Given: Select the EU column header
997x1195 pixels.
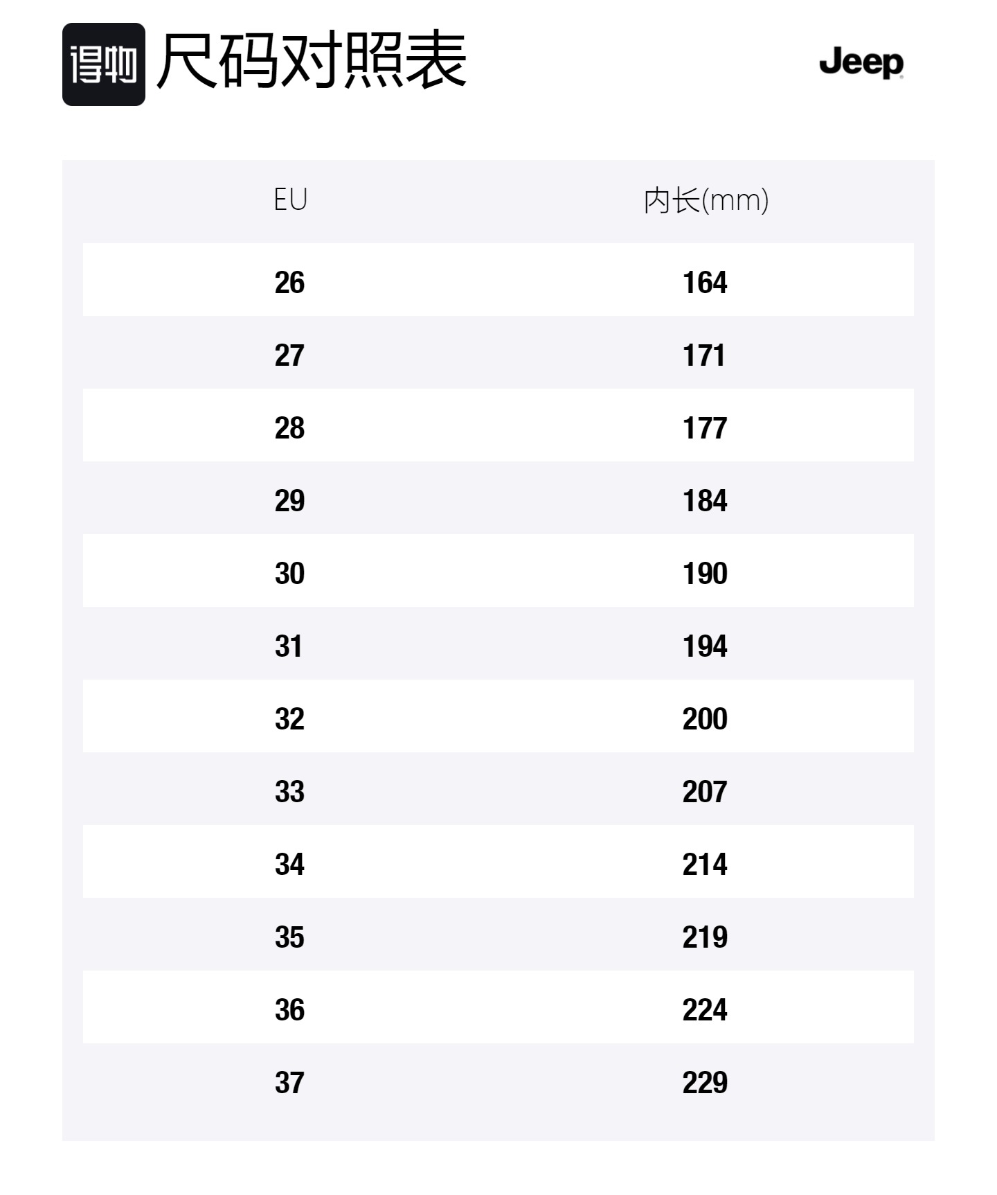Looking at the screenshot, I should 290,200.
